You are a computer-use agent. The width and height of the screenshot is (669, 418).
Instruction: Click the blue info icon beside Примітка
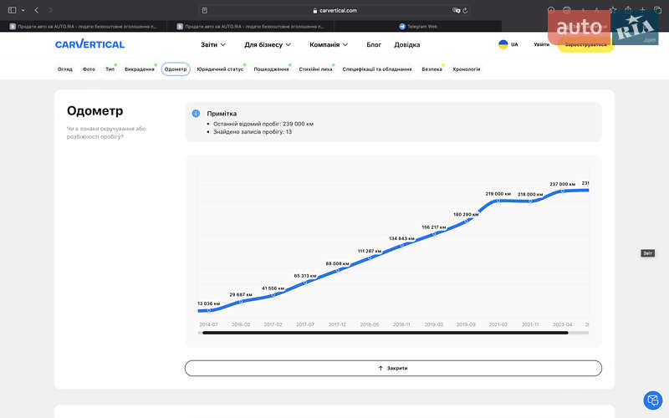[x=196, y=113]
